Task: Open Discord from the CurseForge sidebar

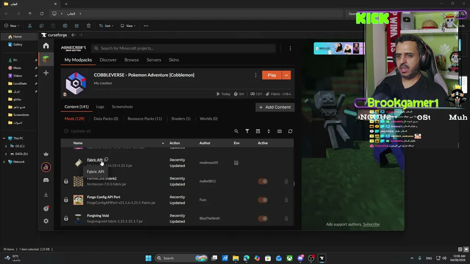Action: pyautogui.click(x=46, y=180)
